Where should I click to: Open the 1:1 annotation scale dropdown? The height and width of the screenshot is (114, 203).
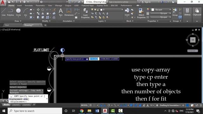(152, 105)
